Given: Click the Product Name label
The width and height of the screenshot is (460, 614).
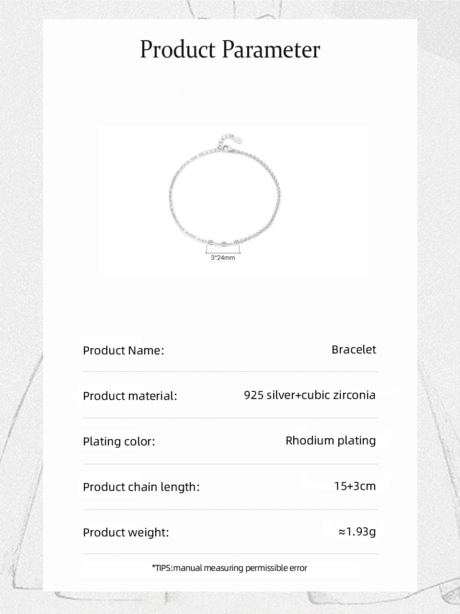Looking at the screenshot, I should point(123,351).
